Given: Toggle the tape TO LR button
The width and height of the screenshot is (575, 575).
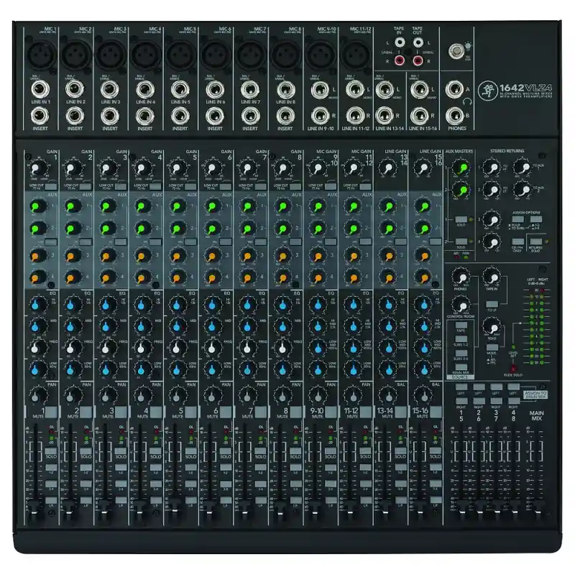Looking at the screenshot, I should [492, 304].
